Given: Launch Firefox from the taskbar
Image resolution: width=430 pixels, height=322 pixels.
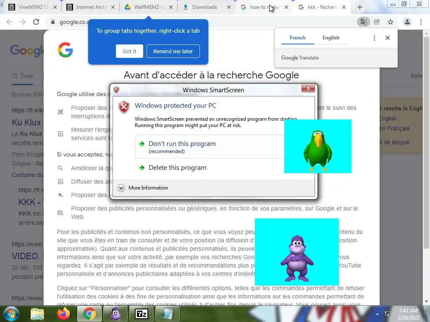Looking at the screenshot, I should click(63, 314).
